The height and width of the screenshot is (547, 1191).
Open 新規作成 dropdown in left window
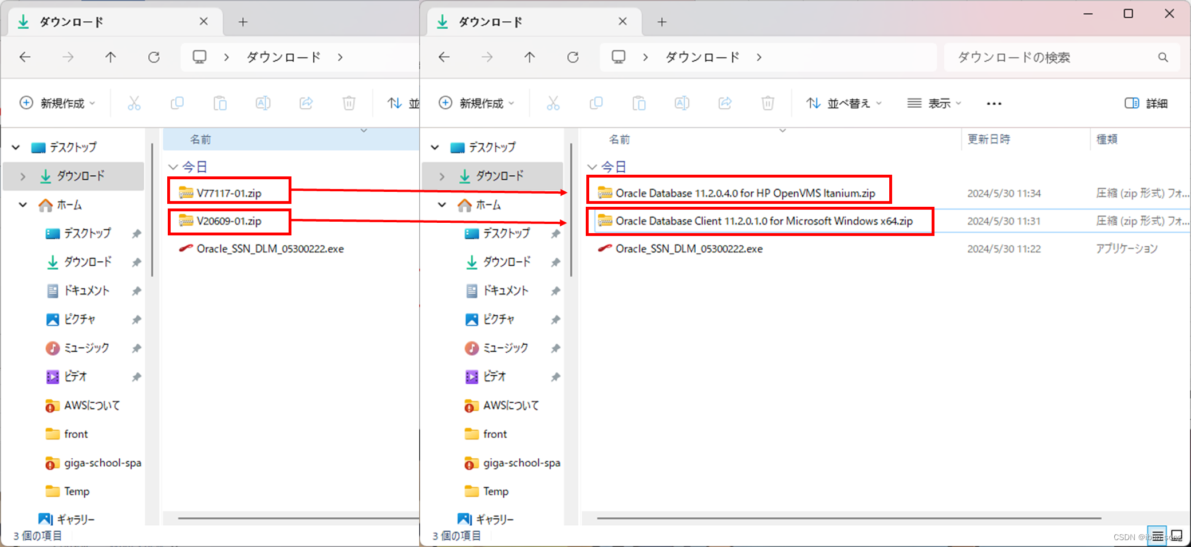pos(57,103)
